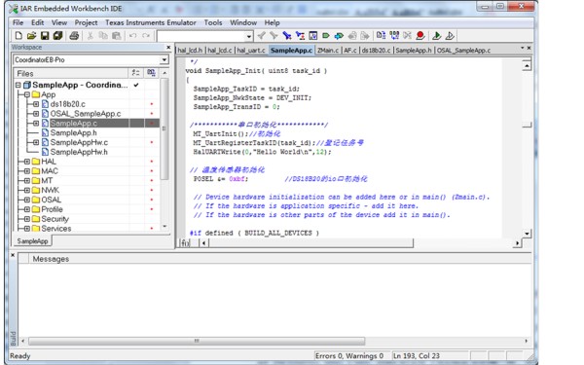Collapse the SampleApp project root node

point(18,85)
